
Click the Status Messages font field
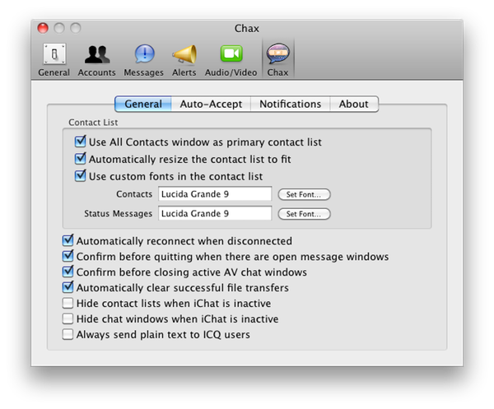click(x=215, y=213)
